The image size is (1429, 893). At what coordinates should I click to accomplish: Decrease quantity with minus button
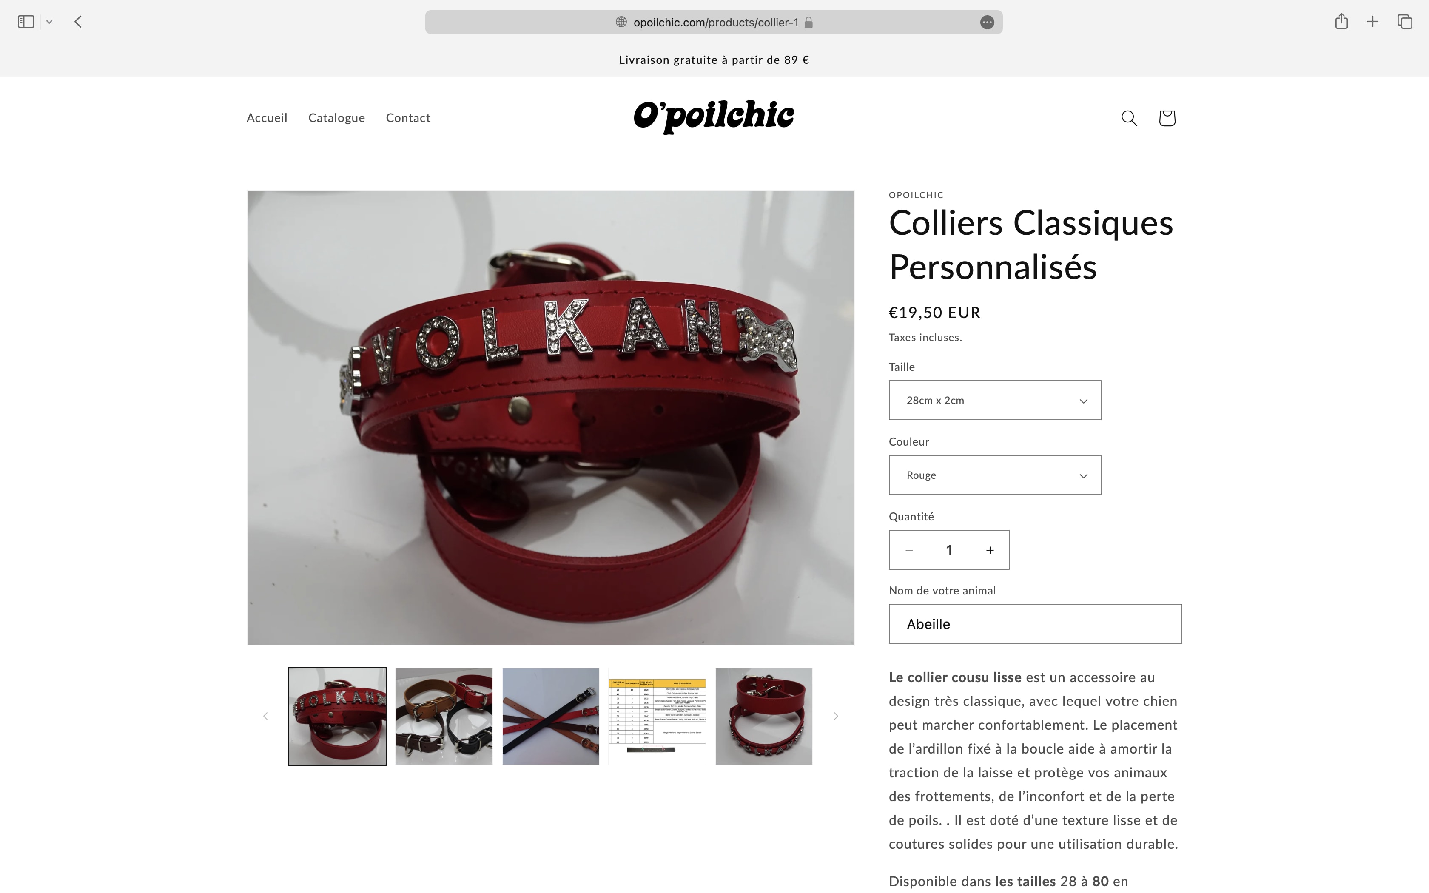909,550
